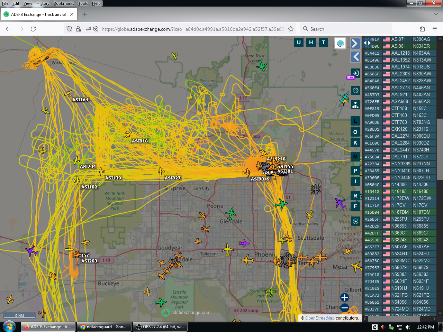Open the File menu

pos(5,3)
